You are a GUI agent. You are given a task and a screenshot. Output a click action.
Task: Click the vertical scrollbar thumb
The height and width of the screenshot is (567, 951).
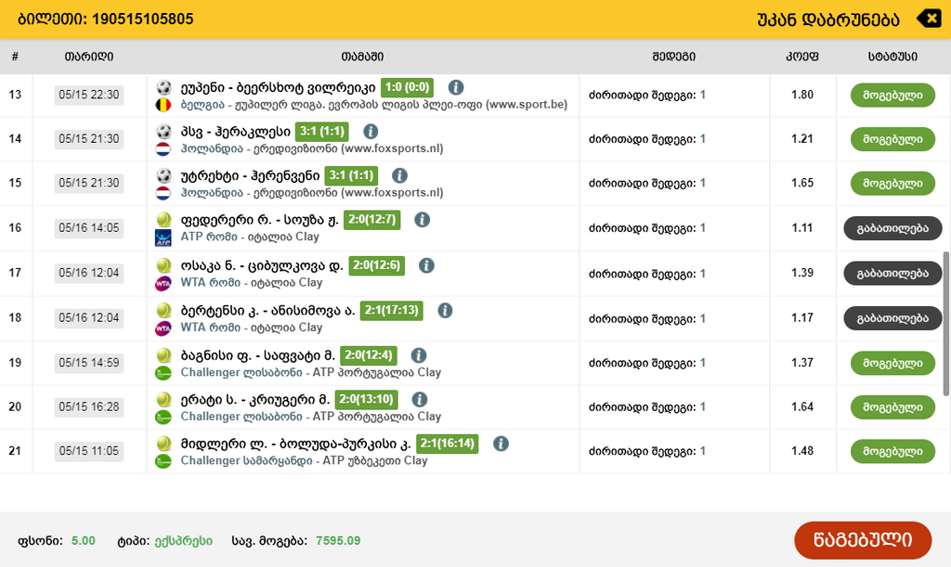tap(946, 324)
